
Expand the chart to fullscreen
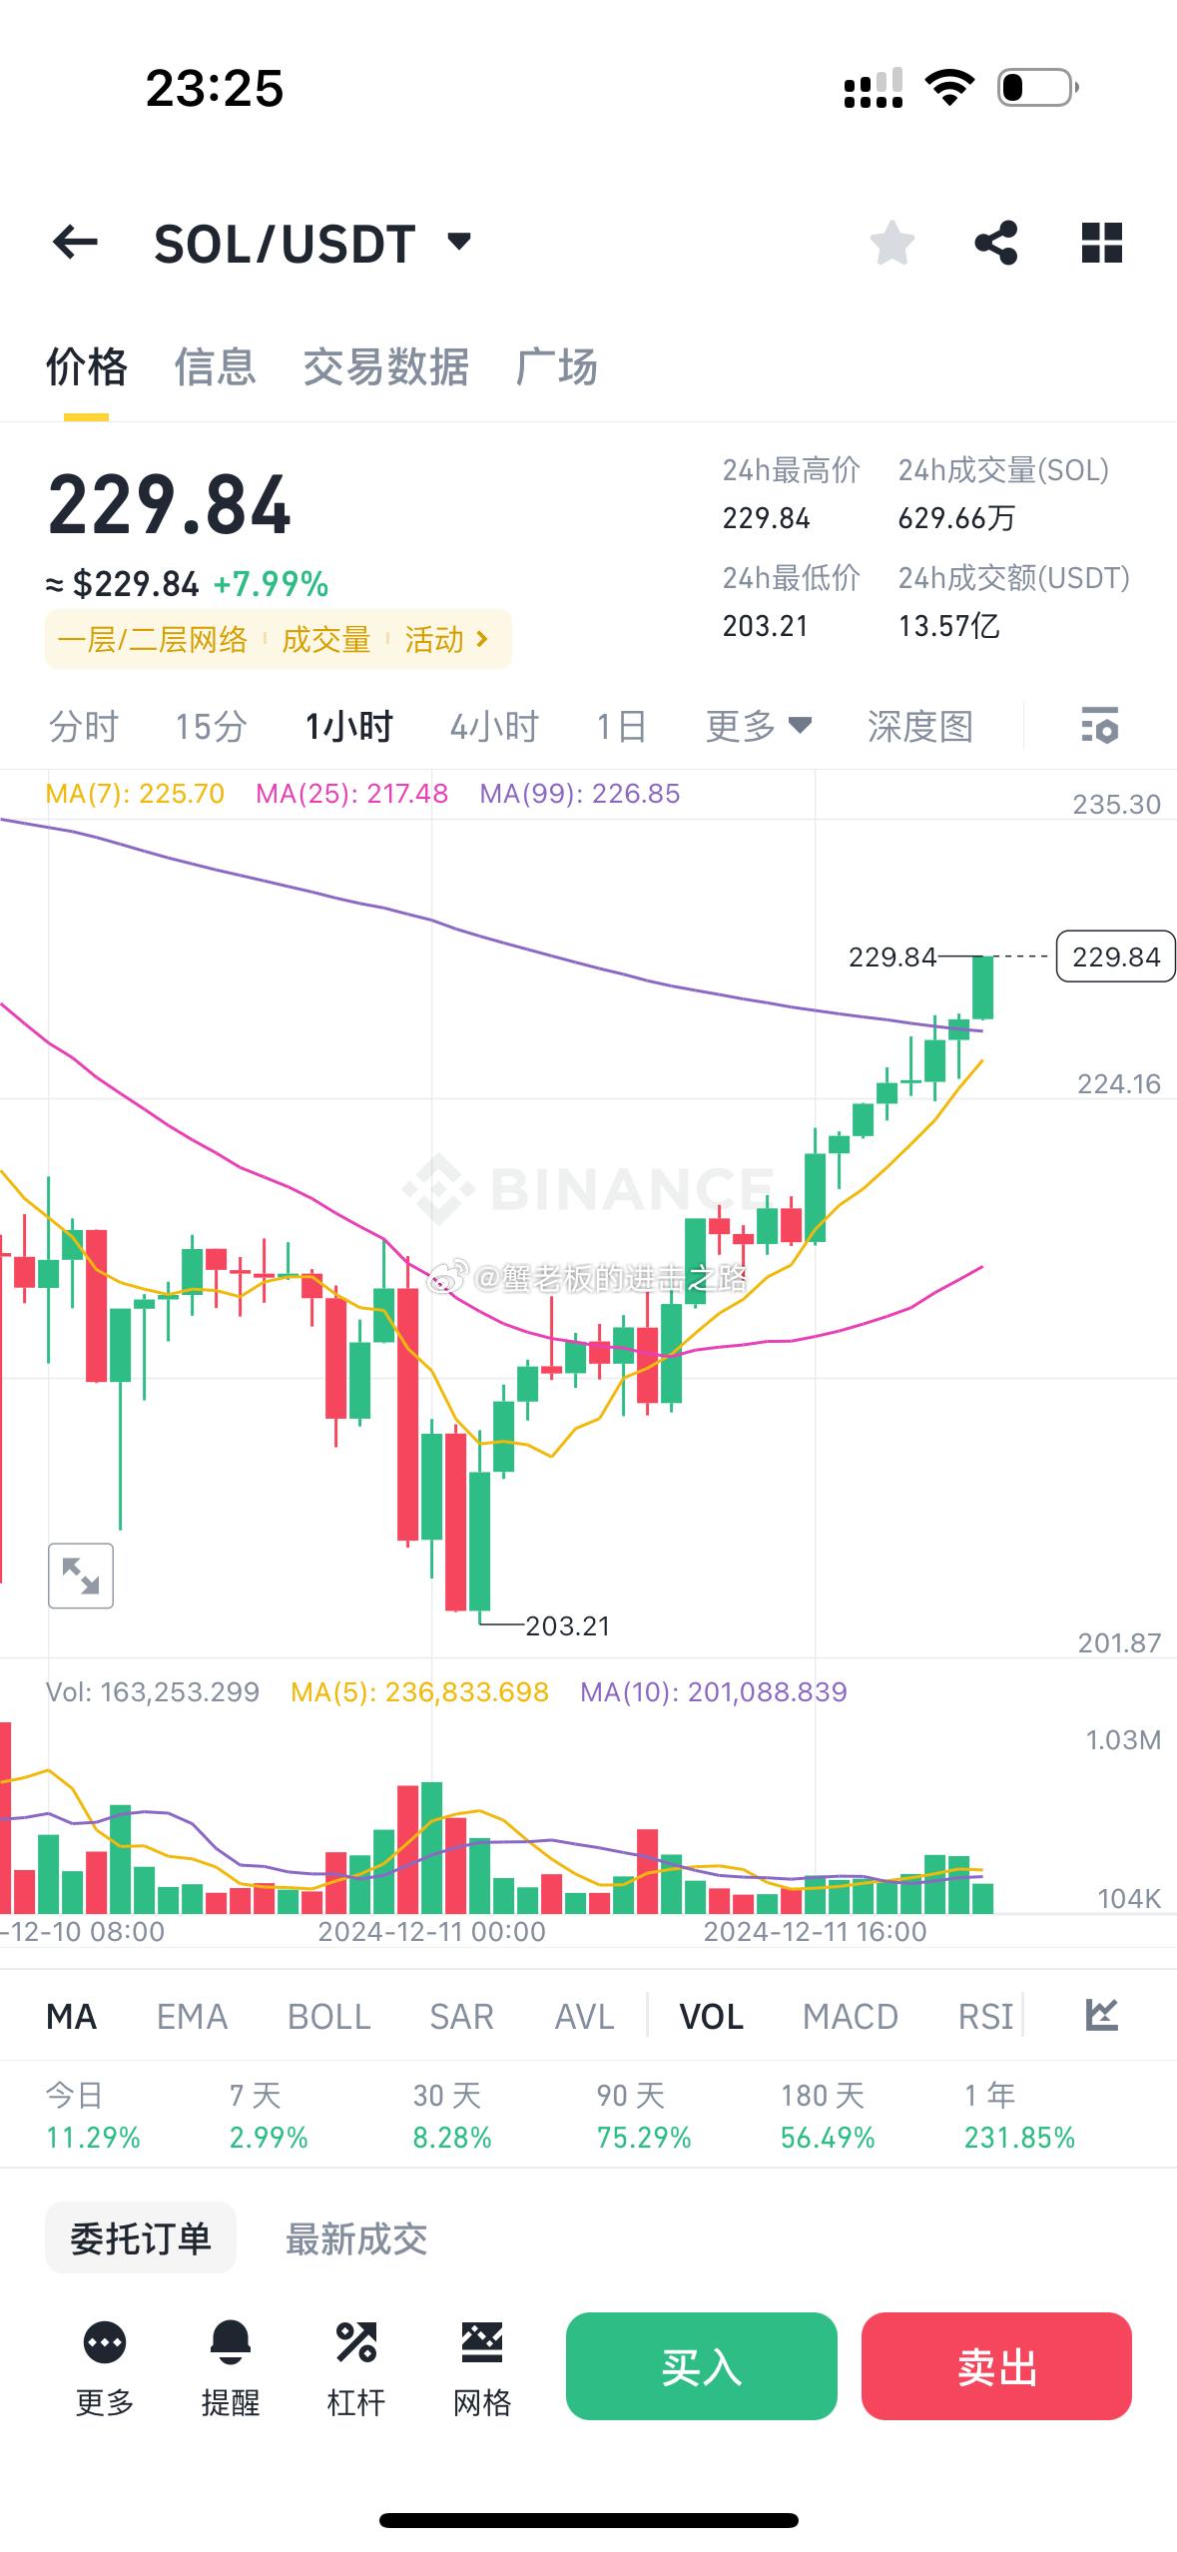click(x=81, y=1576)
